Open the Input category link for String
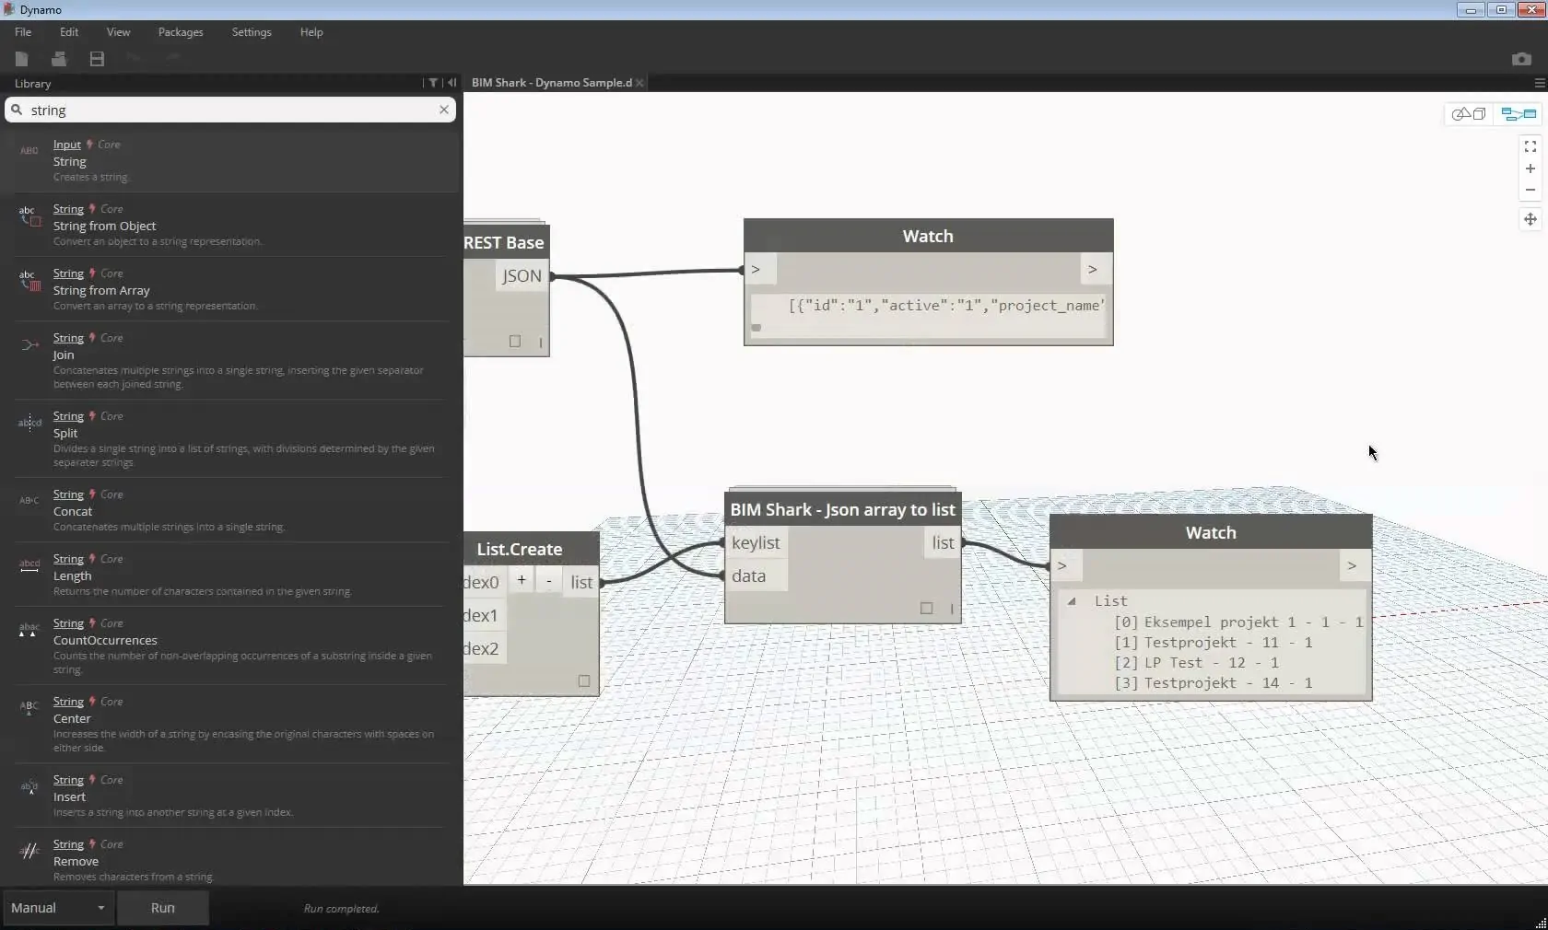 tap(67, 145)
